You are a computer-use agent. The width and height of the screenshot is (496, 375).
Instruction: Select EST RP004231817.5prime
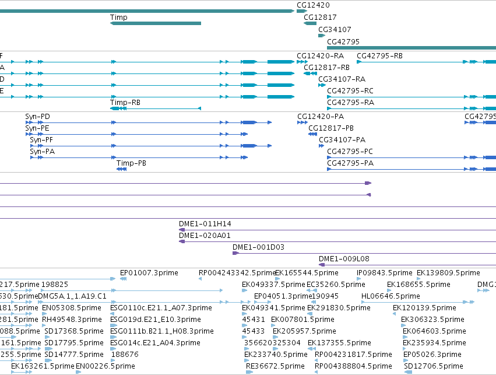tap(316, 361)
